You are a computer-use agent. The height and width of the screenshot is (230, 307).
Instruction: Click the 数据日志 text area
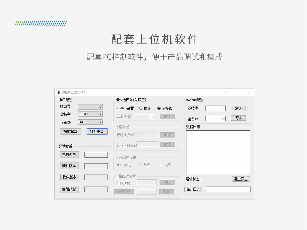218,153
